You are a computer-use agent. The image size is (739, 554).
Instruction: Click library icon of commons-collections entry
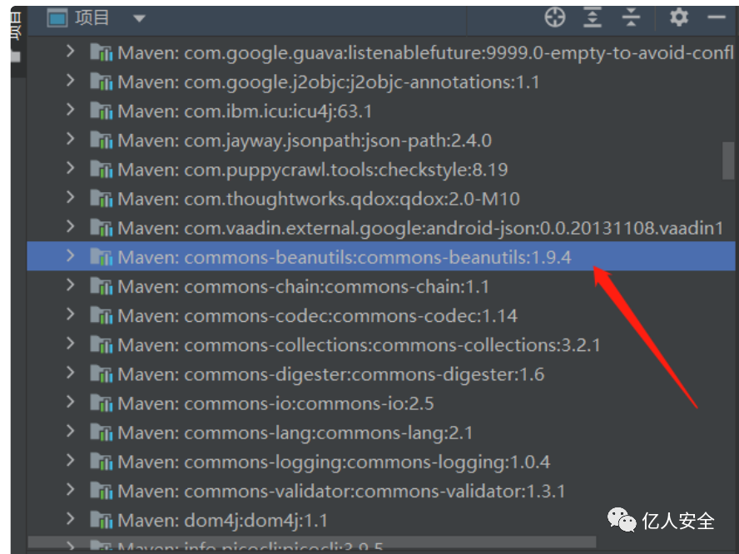tap(102, 344)
